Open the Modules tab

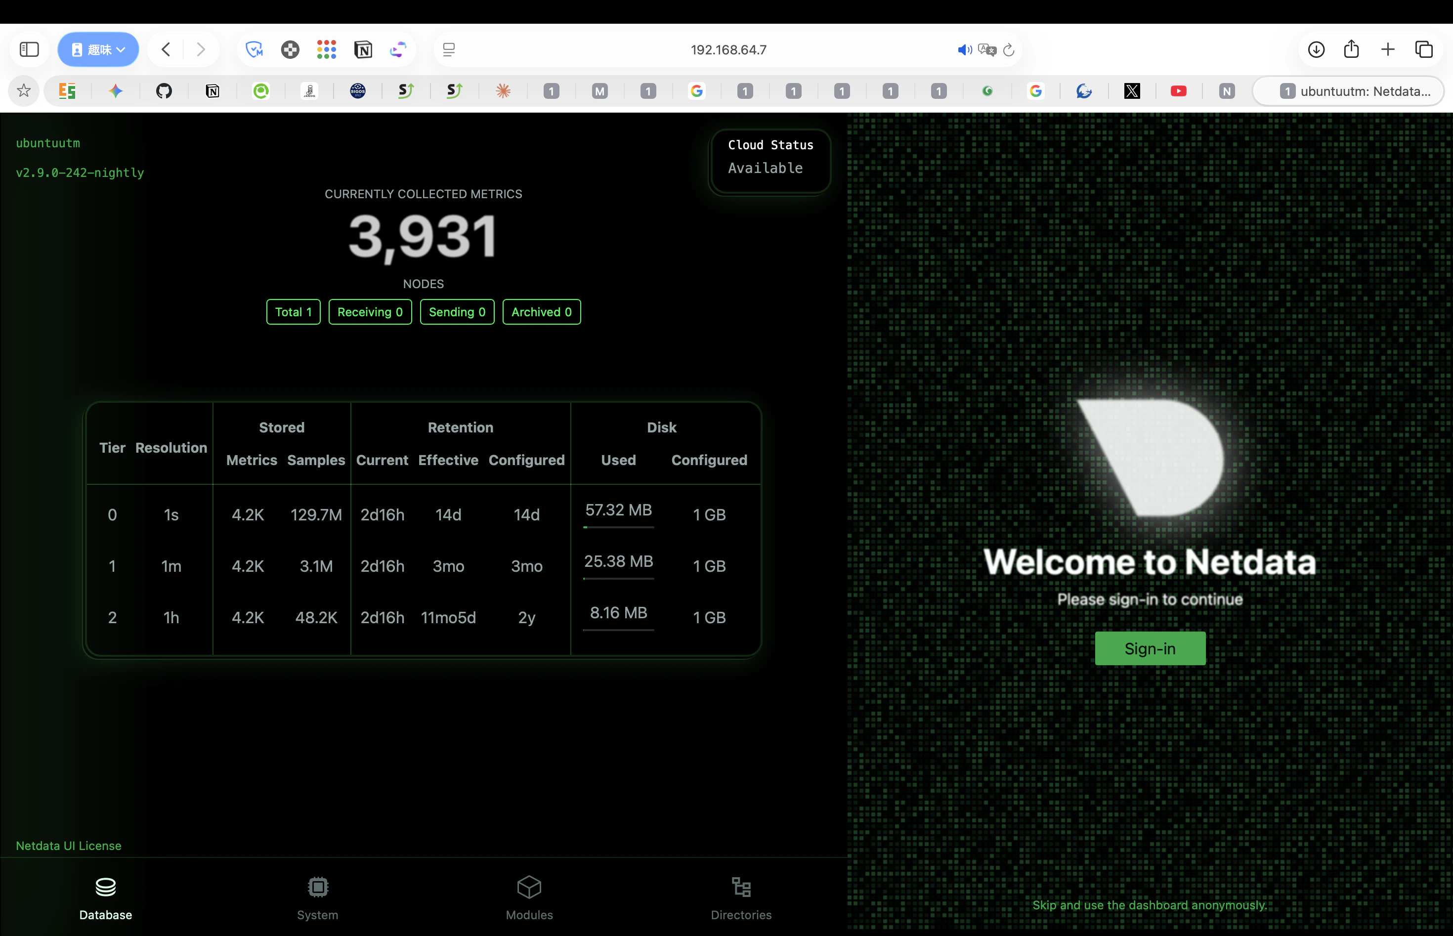click(529, 898)
